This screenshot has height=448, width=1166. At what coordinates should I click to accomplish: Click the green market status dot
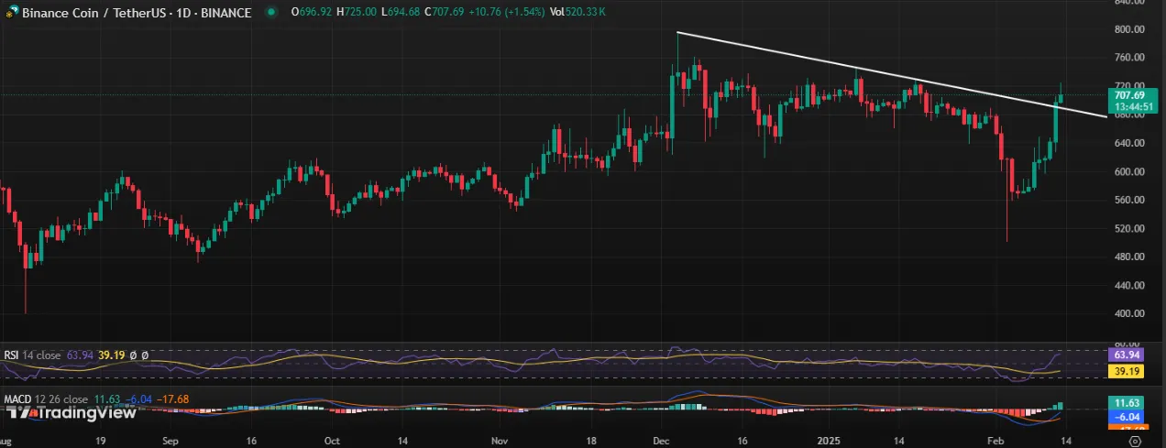270,13
